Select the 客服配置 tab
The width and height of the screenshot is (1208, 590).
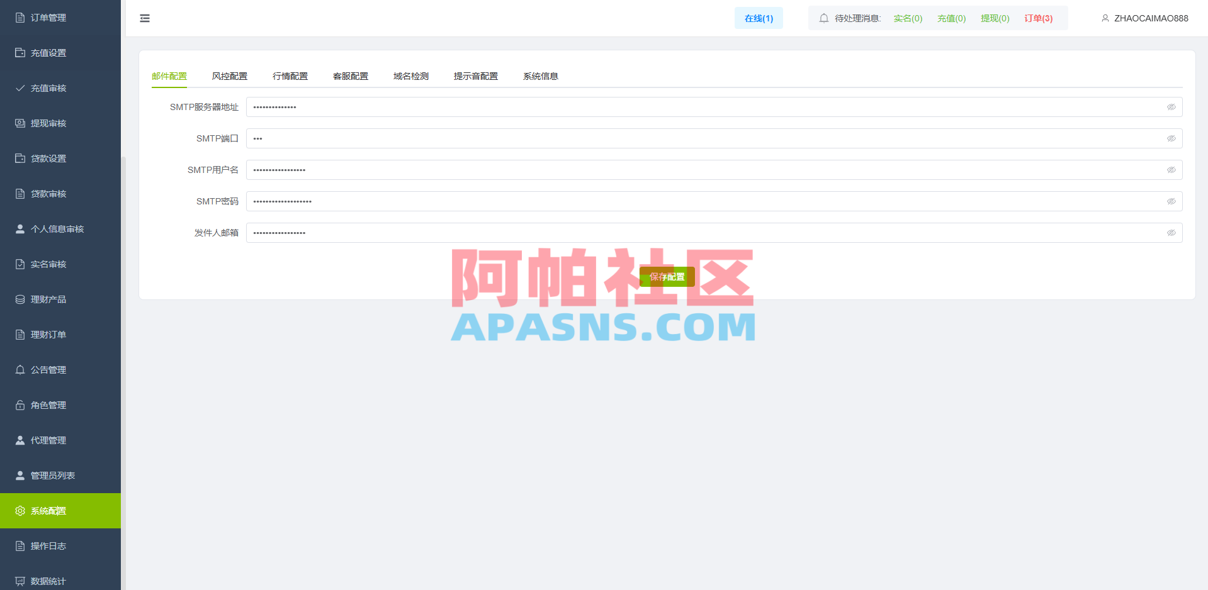point(351,76)
